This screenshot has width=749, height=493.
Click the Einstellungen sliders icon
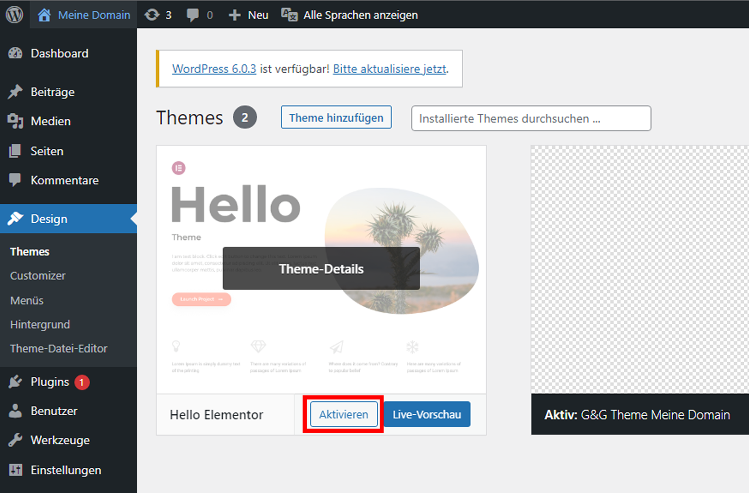(x=15, y=470)
